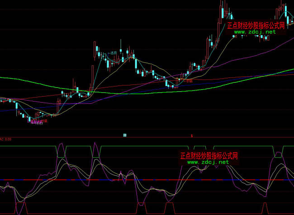Select the AC 0.09 indicator label
The width and height of the screenshot is (294, 215).
[5, 139]
